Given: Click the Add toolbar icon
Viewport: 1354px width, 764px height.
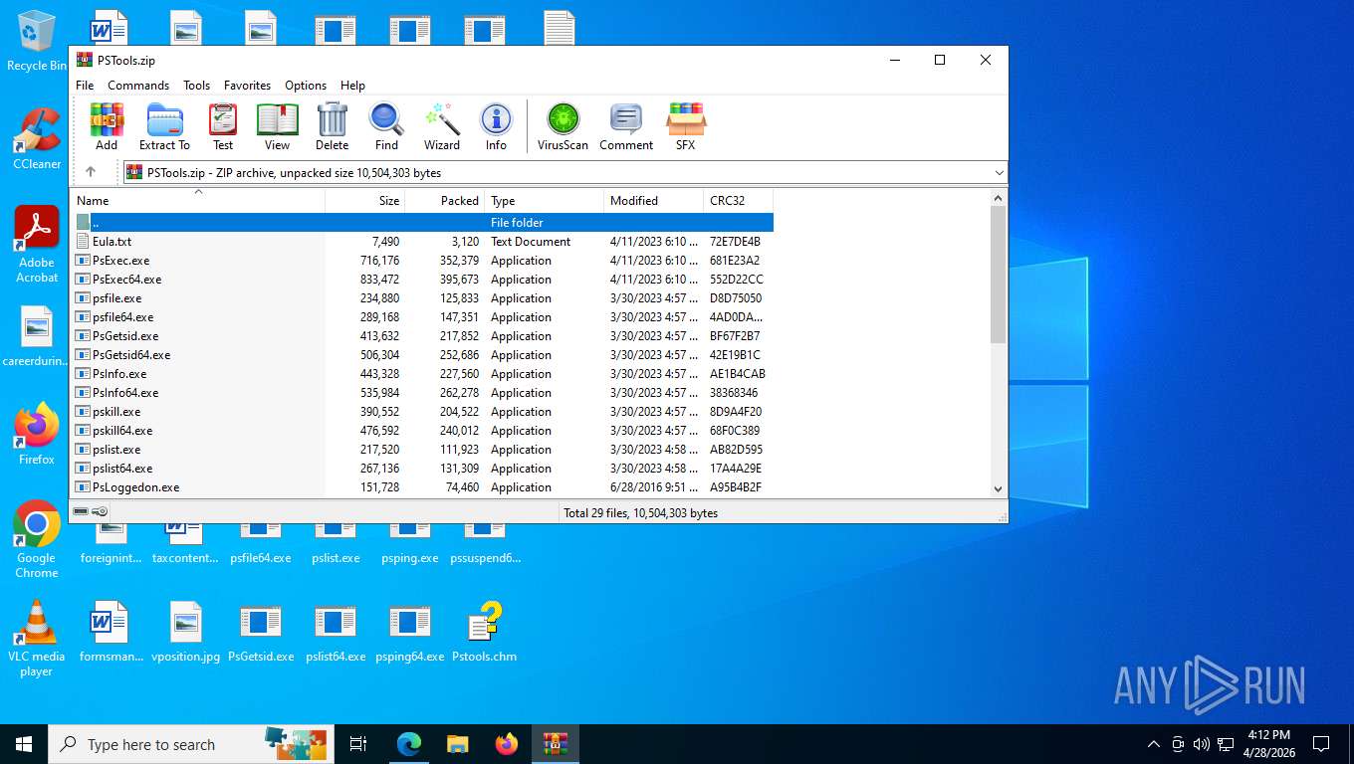Looking at the screenshot, I should pyautogui.click(x=107, y=126).
